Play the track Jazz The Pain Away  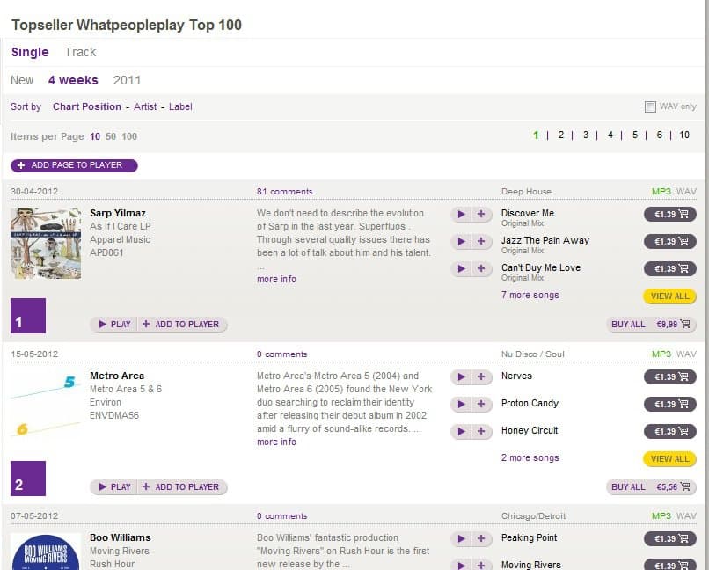coord(461,241)
